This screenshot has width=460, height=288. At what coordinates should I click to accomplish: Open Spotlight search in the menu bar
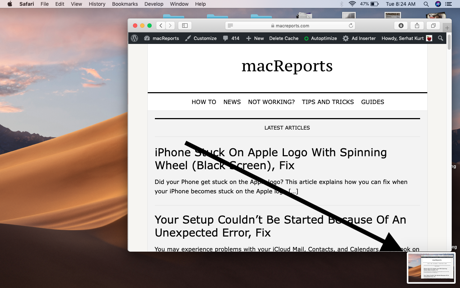click(x=426, y=4)
